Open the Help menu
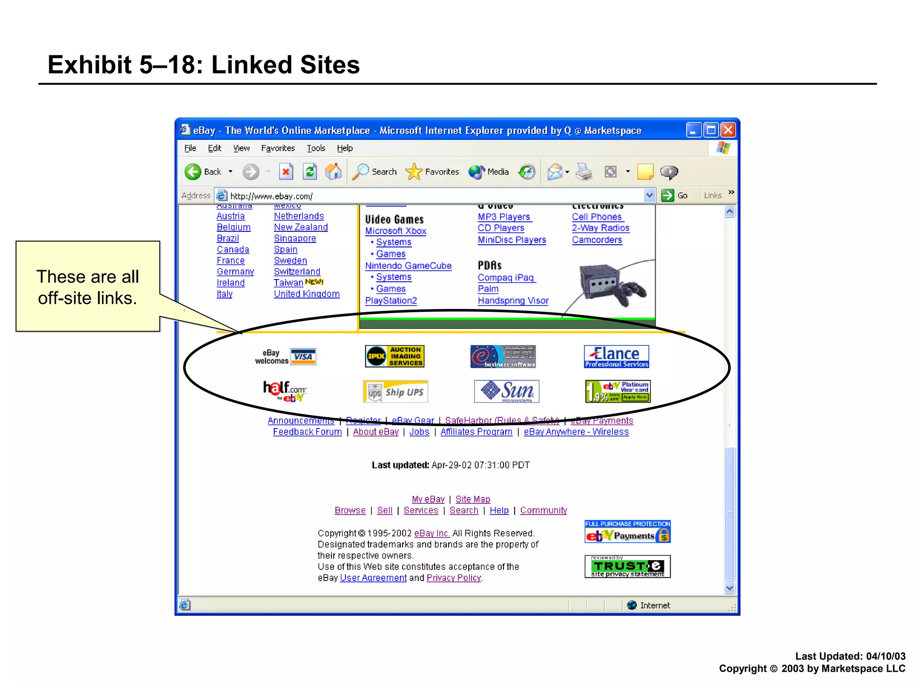This screenshot has width=915, height=686. (x=344, y=148)
